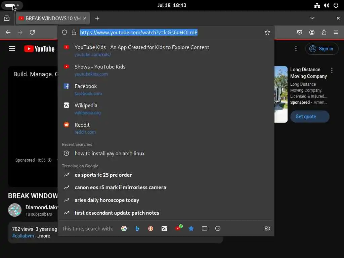Search this time with Bing icon
This screenshot has height=258, width=344.
coord(137,228)
